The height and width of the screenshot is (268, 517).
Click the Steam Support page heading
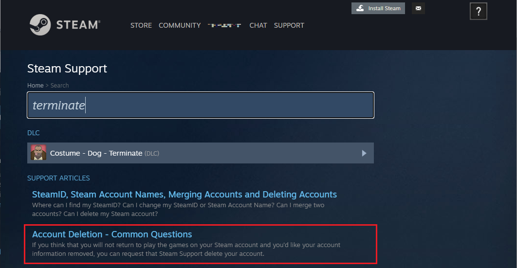(67, 69)
